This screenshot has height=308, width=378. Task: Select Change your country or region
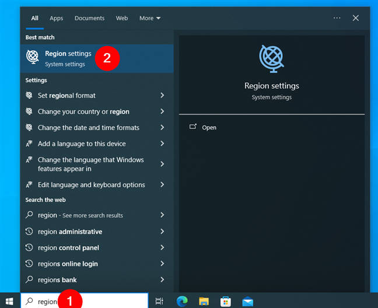(97, 111)
